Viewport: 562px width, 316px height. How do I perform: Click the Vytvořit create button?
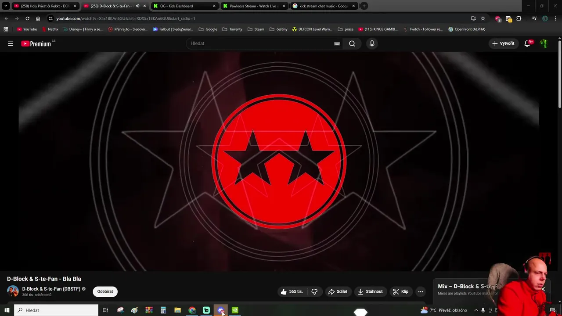[x=503, y=43]
